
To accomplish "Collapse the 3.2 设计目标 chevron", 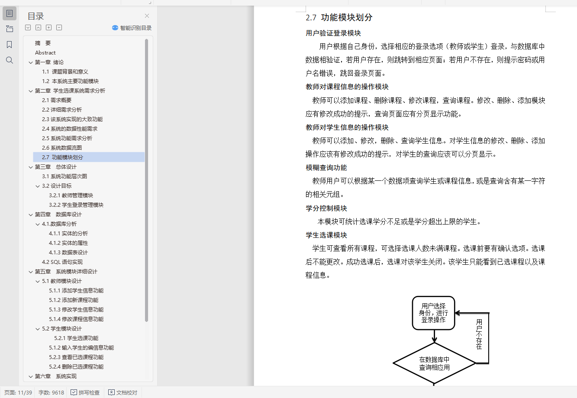I will click(x=38, y=186).
